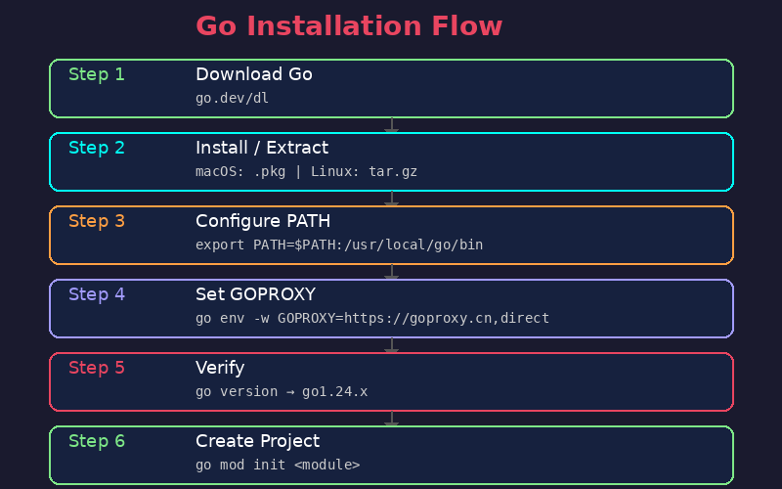Click the 'Create Project' heading

coord(257,441)
